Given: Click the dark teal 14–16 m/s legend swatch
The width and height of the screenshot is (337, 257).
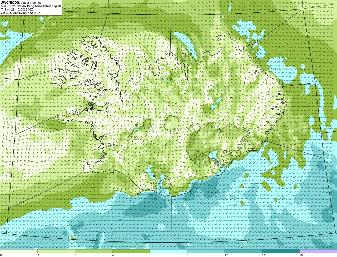Looking at the screenshot, I should pyautogui.click(x=281, y=251).
